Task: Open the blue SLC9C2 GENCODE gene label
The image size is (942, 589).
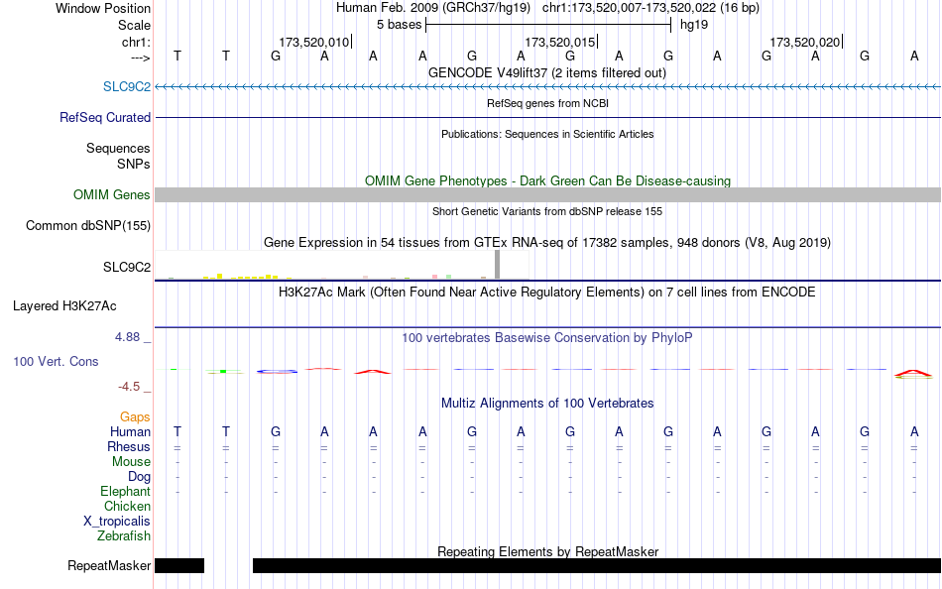Action: pos(127,86)
